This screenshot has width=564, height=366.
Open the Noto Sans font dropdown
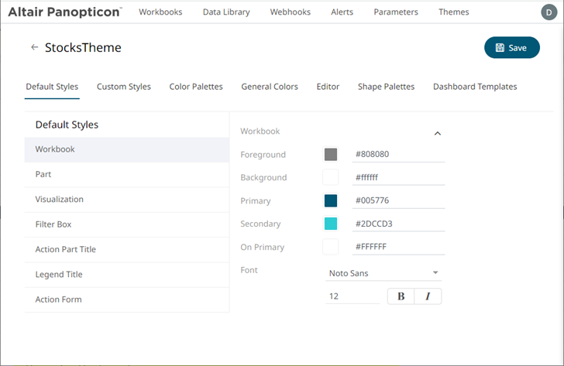tap(383, 273)
